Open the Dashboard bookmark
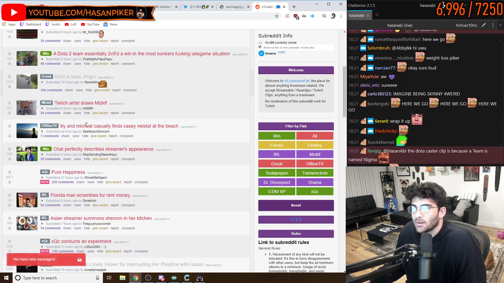Viewport: 504px width, 283px height. pyautogui.click(x=31, y=24)
